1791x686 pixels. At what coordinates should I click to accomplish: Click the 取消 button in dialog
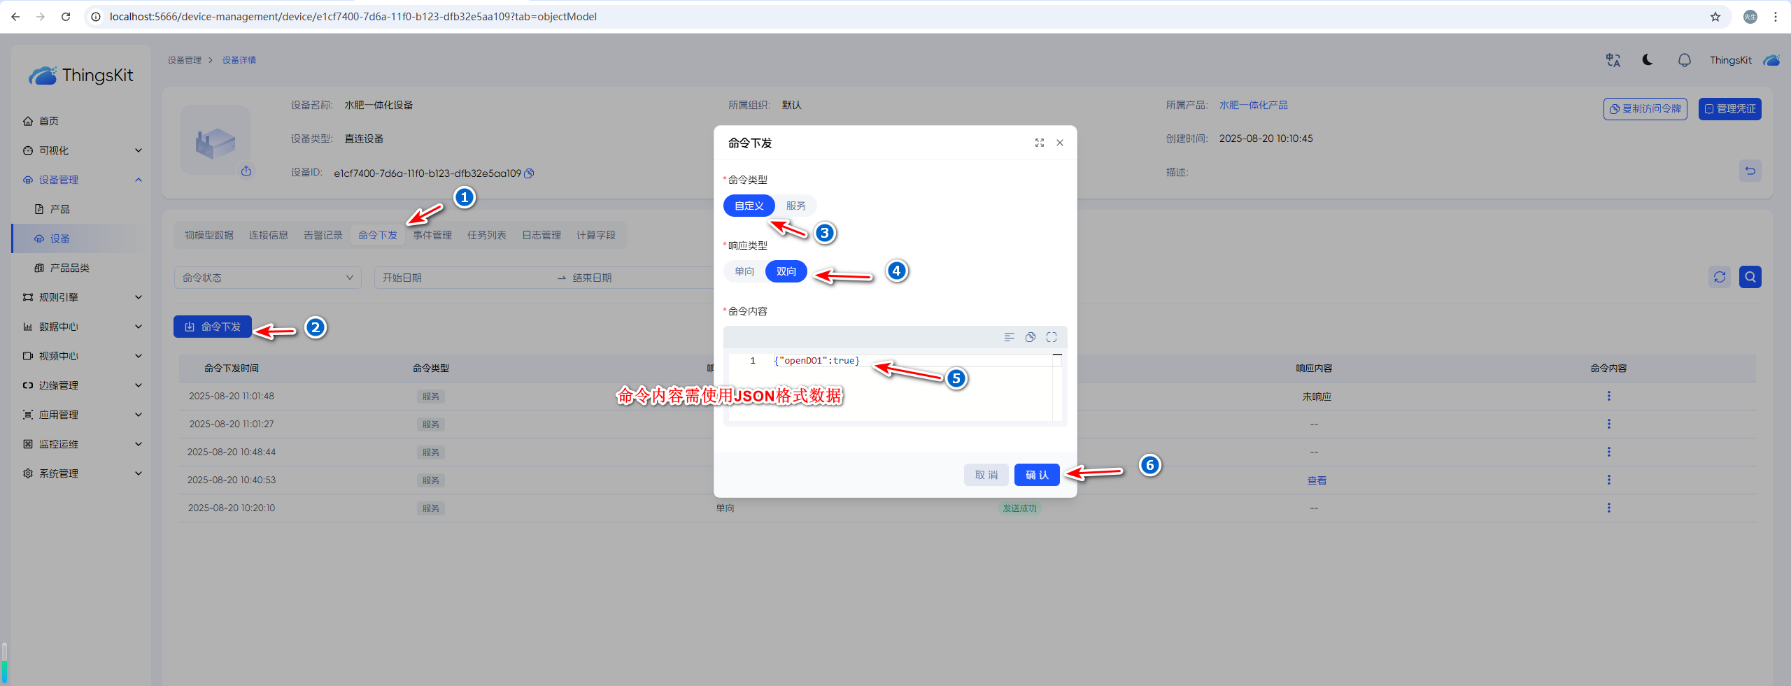click(986, 475)
